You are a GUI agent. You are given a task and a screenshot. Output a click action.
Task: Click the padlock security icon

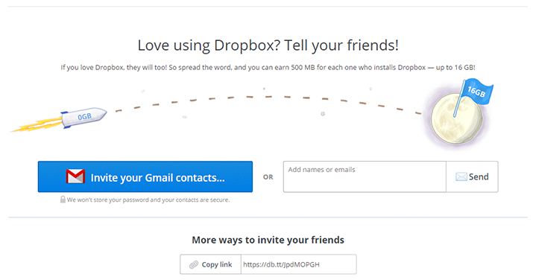pos(63,200)
